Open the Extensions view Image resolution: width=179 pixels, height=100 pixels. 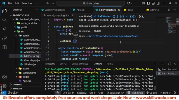click(4, 47)
